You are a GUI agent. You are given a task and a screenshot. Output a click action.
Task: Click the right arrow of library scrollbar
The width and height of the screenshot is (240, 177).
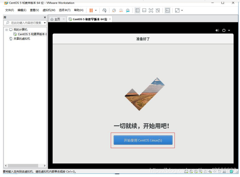[45, 166]
